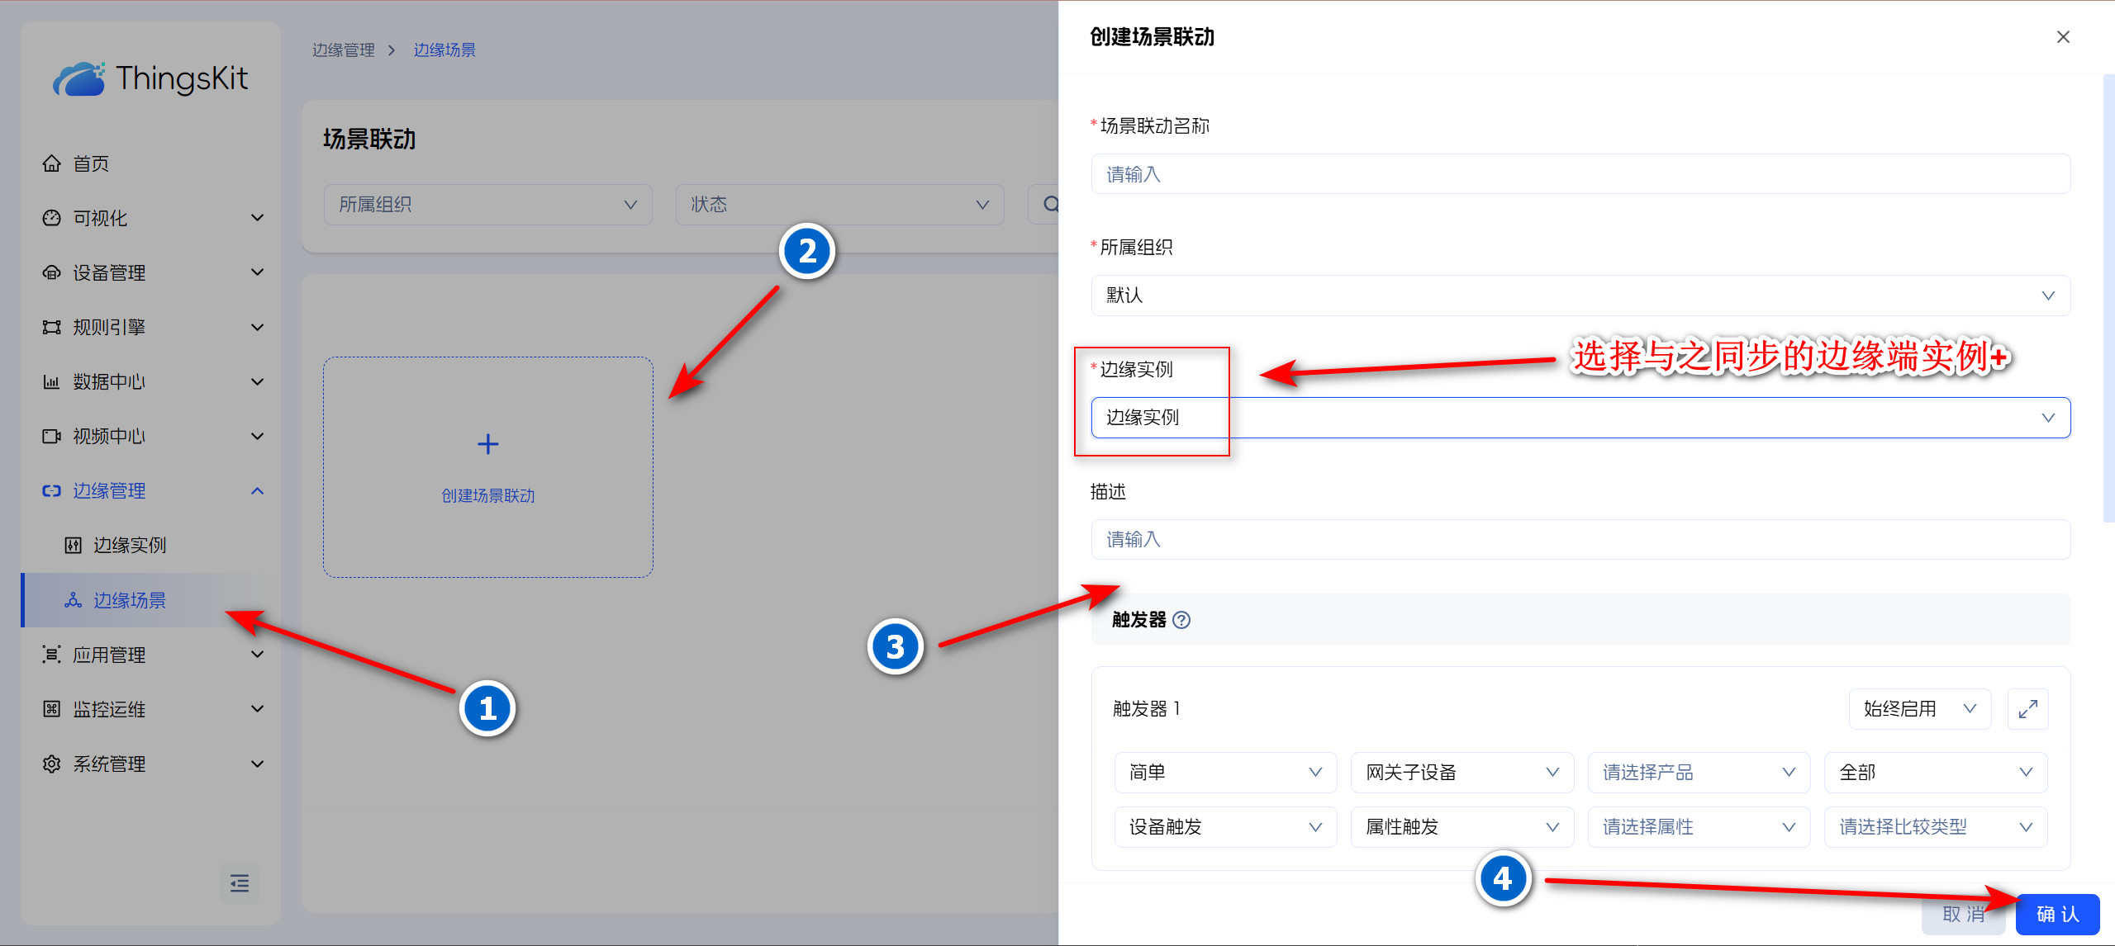
Task: Select 边缘实例 in sidebar submenu
Action: pos(130,546)
